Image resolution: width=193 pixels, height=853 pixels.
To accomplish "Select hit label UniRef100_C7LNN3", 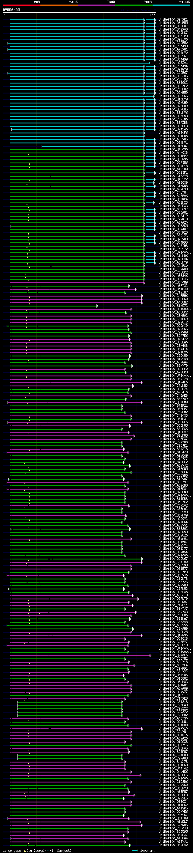I will tap(173, 386).
